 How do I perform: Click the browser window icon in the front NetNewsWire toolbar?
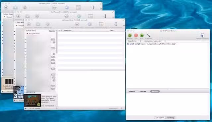click(x=101, y=24)
